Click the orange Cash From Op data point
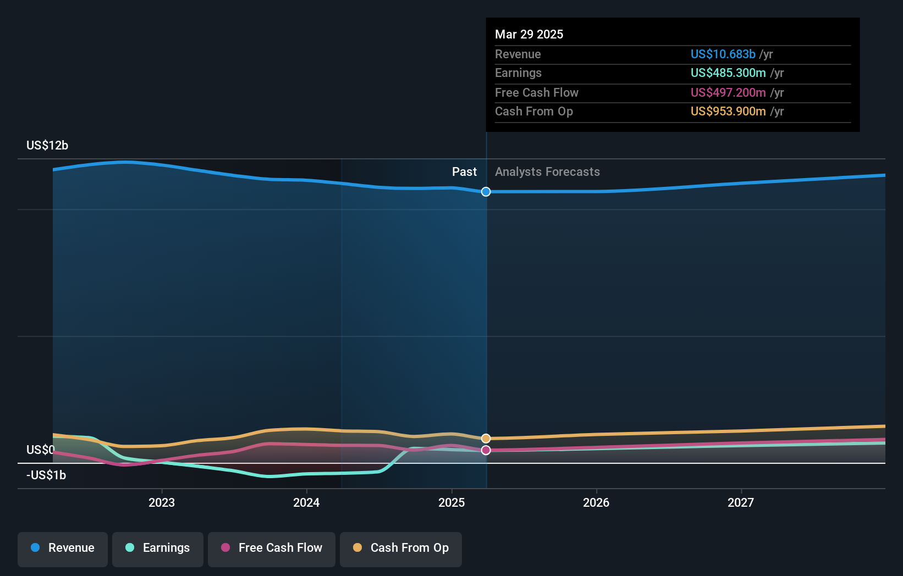This screenshot has height=576, width=903. click(x=486, y=439)
